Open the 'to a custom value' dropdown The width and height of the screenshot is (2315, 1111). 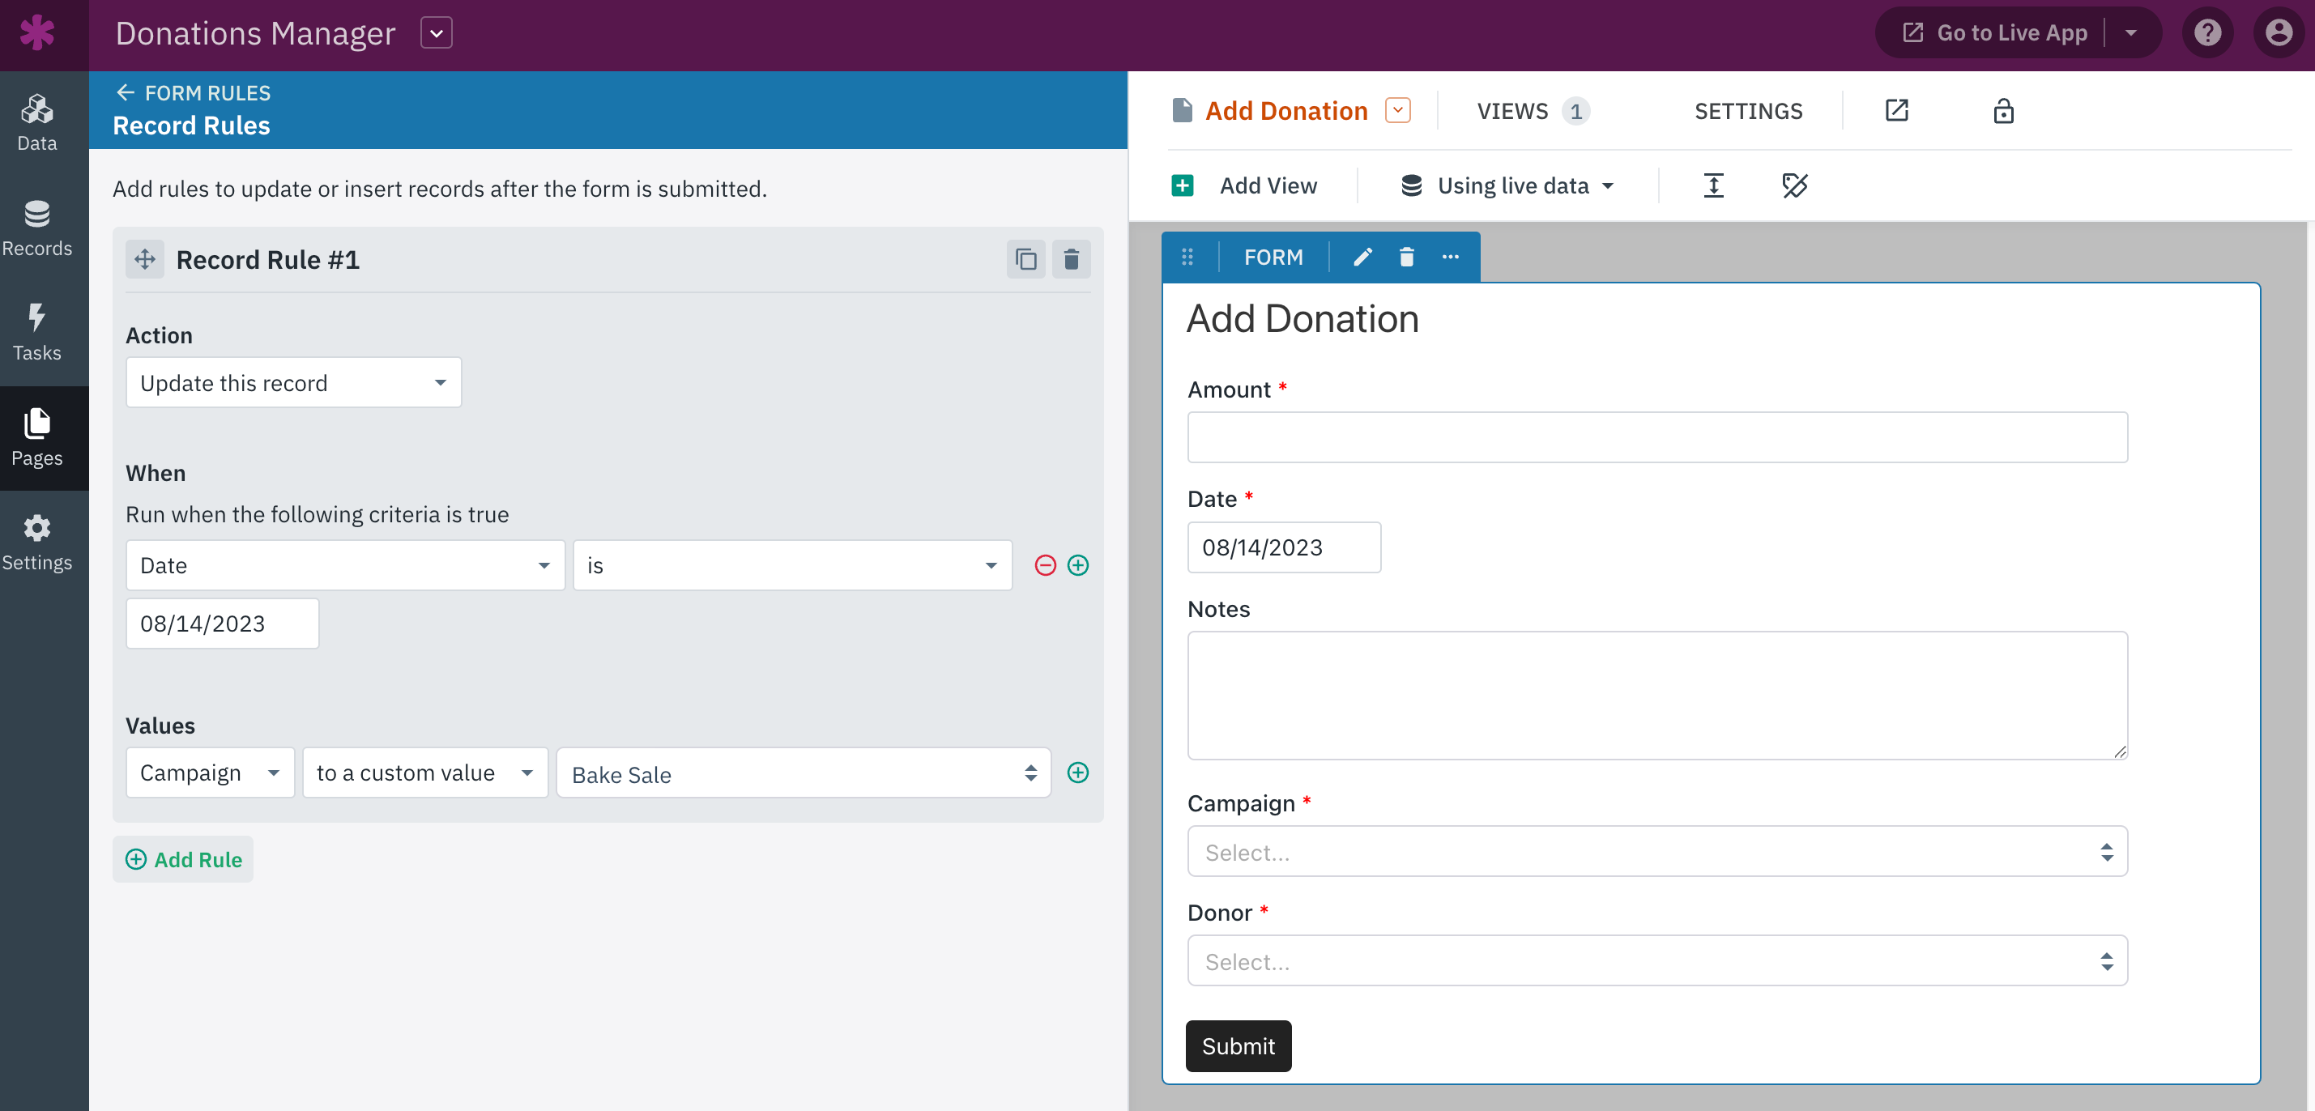tap(425, 773)
